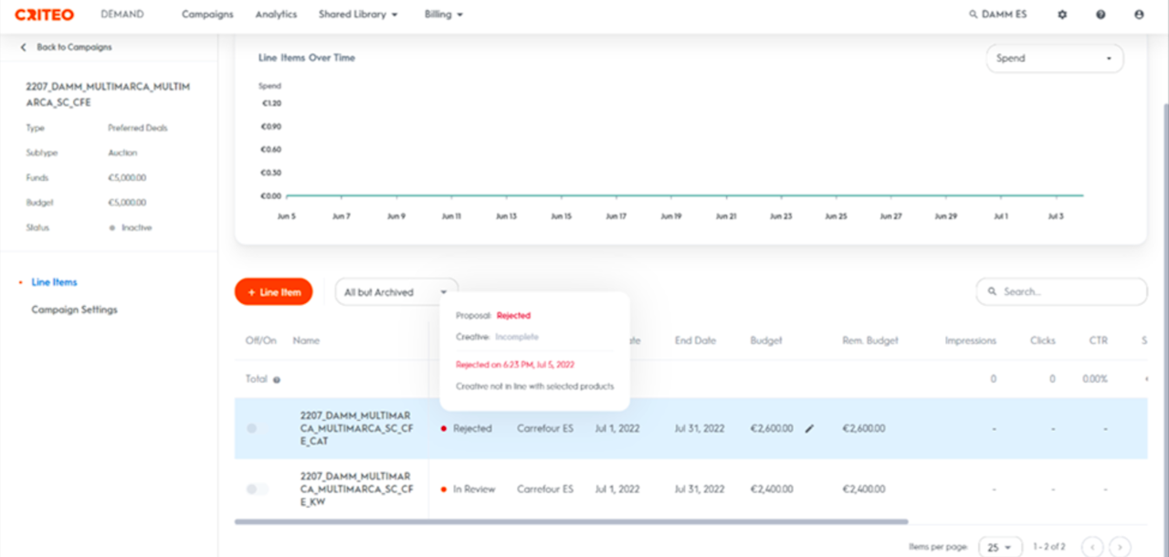The image size is (1169, 557).
Task: Open the All but Archived filter dropdown
Action: 395,292
